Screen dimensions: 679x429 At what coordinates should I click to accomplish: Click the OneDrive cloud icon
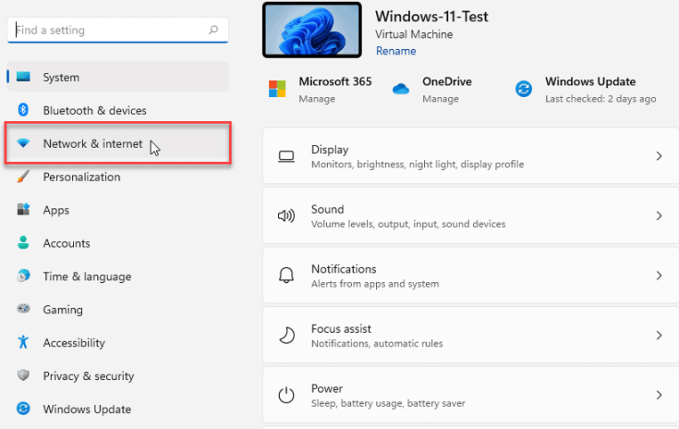(401, 89)
